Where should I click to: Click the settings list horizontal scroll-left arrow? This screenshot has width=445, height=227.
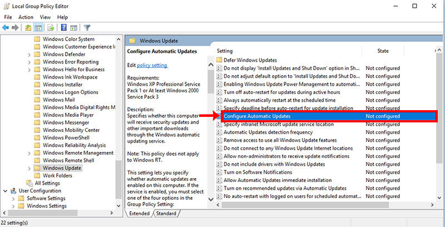(218, 205)
